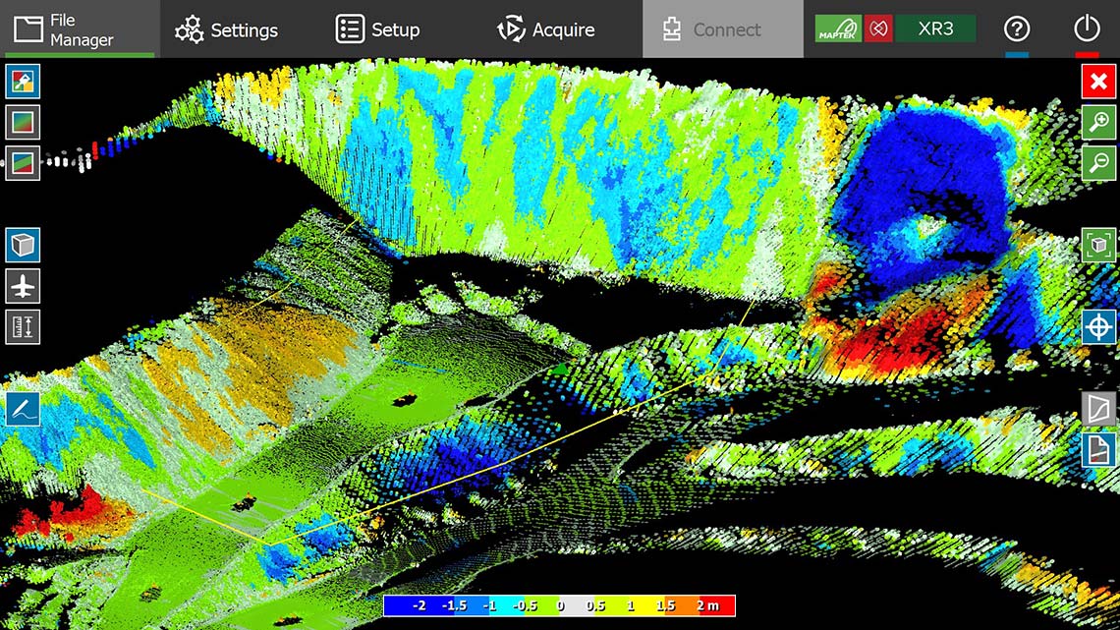Open the help question mark icon
Screen dimensions: 1120x630
point(1016,29)
